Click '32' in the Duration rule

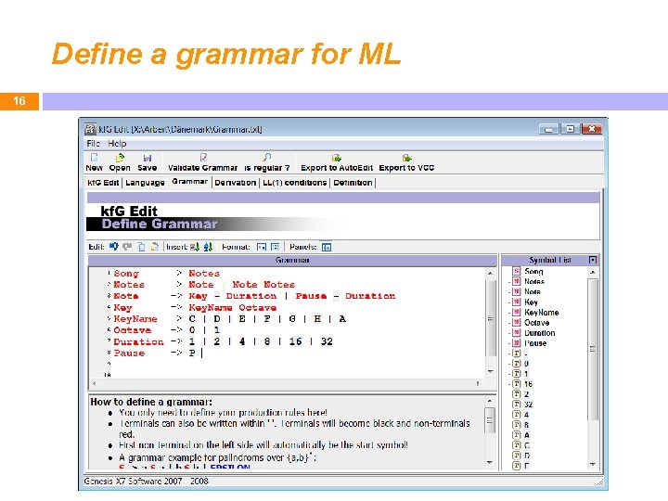click(327, 341)
